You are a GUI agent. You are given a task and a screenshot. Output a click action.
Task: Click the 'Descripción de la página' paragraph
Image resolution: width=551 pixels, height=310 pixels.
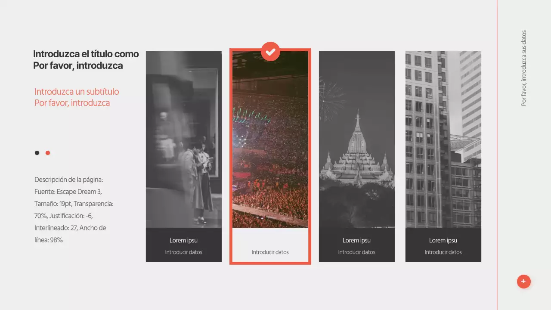coord(74,210)
